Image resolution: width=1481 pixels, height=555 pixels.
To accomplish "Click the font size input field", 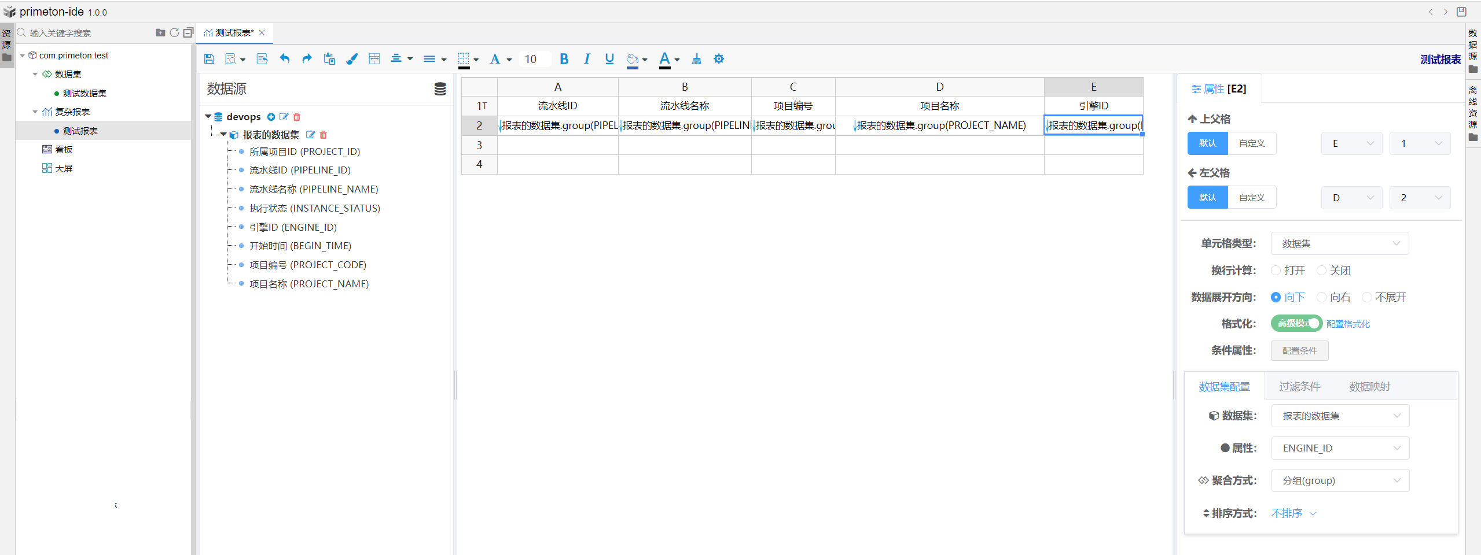I will 534,59.
